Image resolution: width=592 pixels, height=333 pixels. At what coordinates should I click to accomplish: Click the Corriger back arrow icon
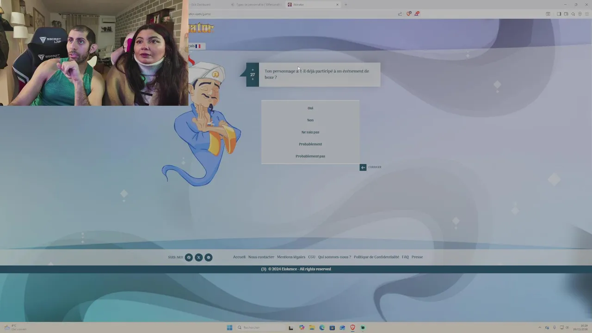click(363, 167)
